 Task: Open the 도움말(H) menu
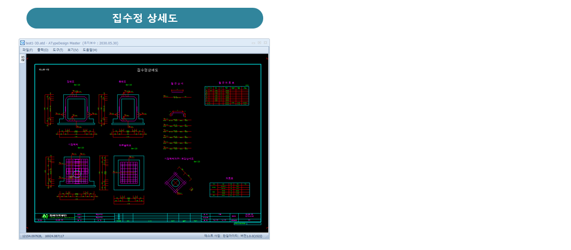point(90,50)
